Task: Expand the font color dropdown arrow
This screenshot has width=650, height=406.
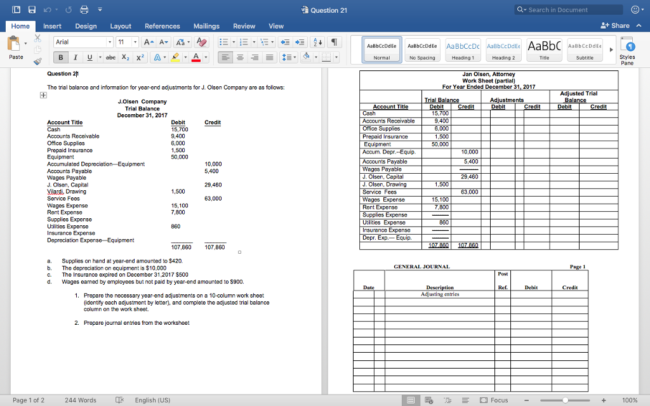Action: coord(206,56)
